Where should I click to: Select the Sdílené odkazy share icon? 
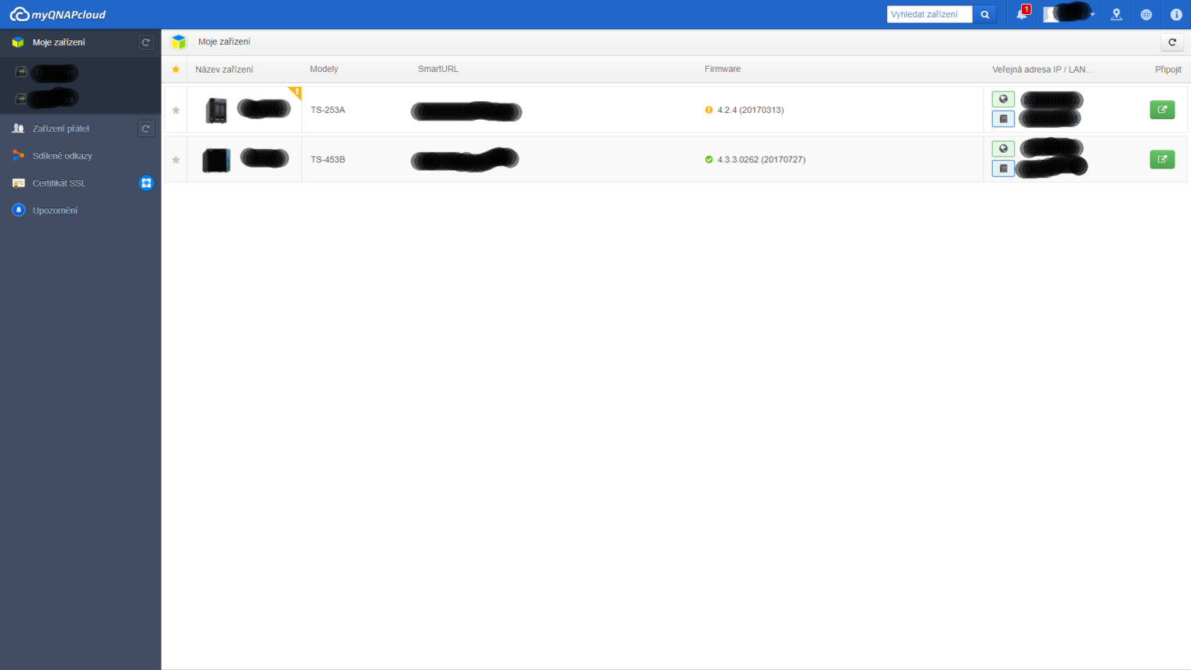(x=19, y=155)
